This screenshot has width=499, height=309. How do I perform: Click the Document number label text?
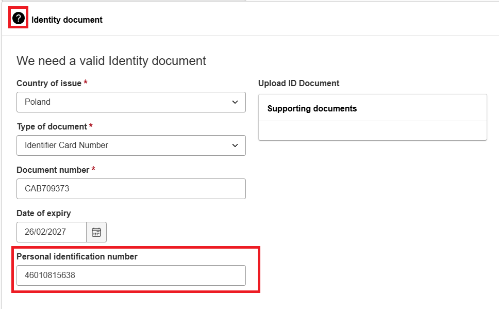click(x=53, y=170)
